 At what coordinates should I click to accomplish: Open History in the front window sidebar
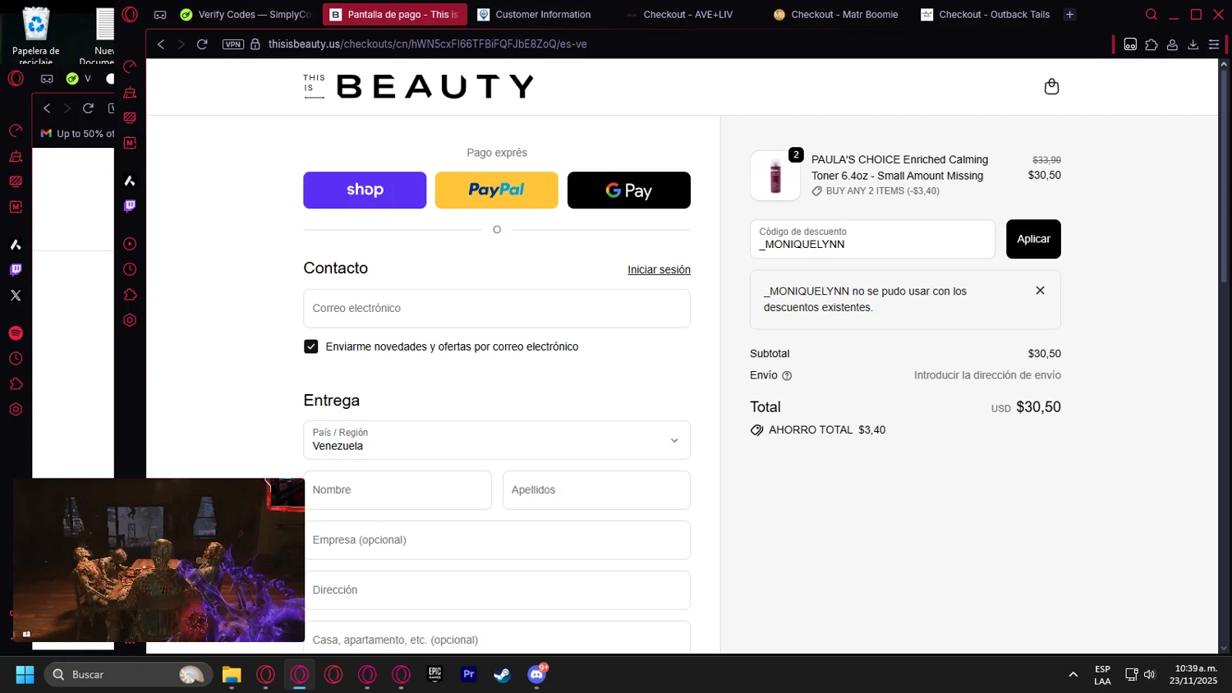click(130, 269)
